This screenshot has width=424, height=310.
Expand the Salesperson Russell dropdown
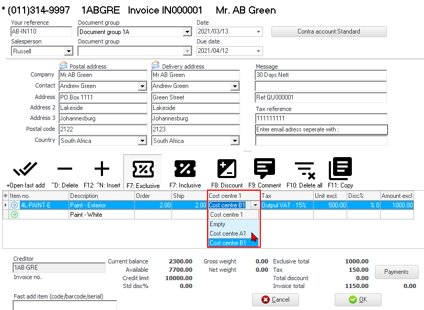68,51
